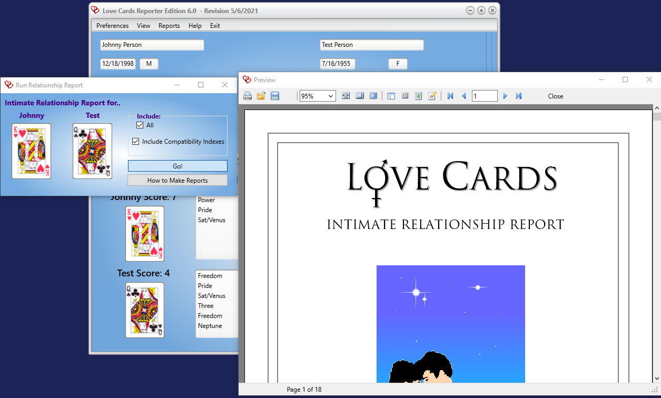Viewport: 661px width, 398px height.
Task: Minimize the Run Relationship Report window
Action: click(x=177, y=85)
